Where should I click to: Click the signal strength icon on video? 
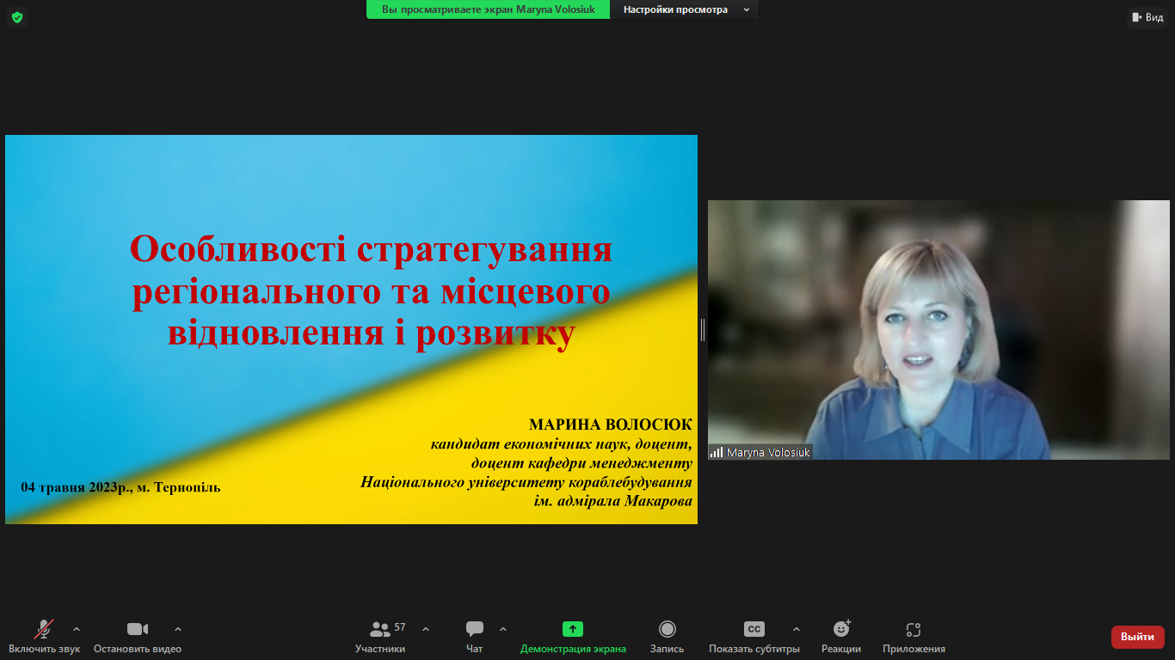(717, 452)
